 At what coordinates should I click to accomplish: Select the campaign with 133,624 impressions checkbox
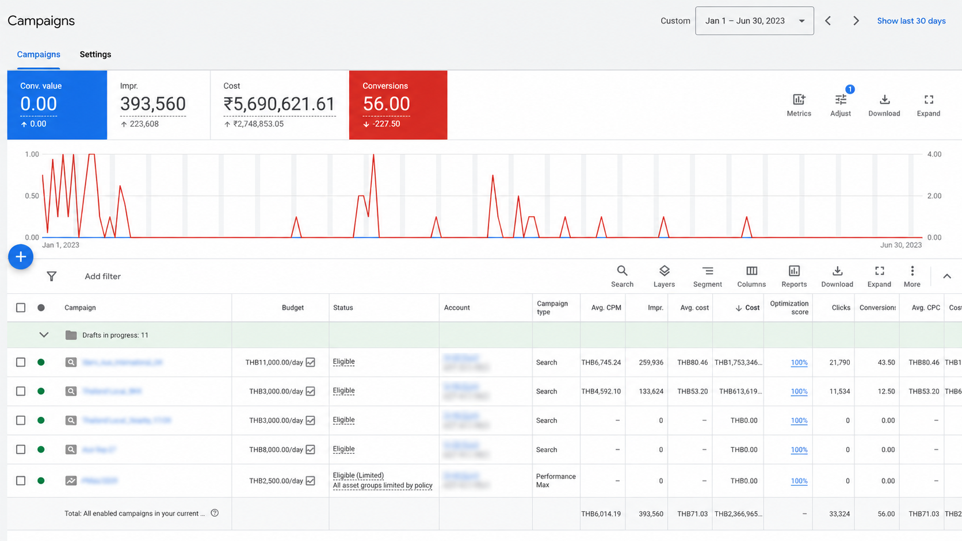coord(21,391)
